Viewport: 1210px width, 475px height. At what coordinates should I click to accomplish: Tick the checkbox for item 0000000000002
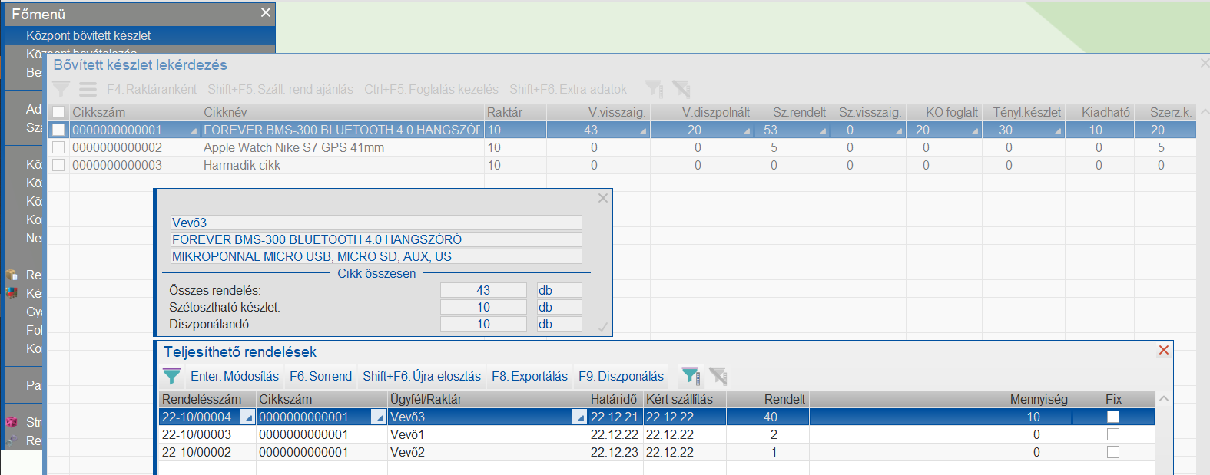click(58, 147)
